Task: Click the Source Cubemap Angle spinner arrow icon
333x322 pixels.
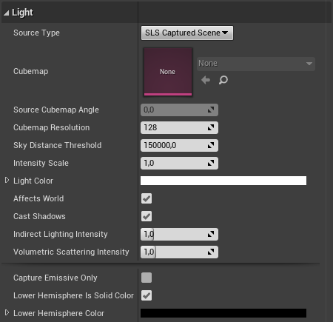Action: [211, 110]
